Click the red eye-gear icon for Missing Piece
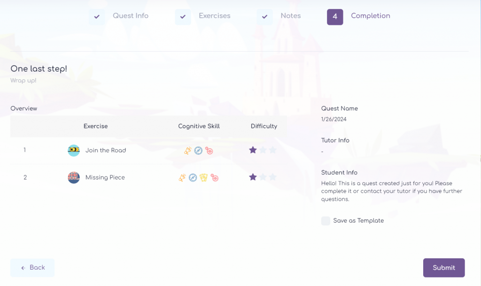The width and height of the screenshot is (481, 286). (x=215, y=178)
